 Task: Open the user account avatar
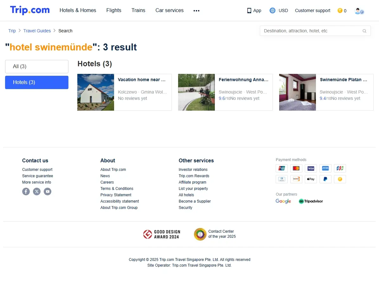coord(359,11)
